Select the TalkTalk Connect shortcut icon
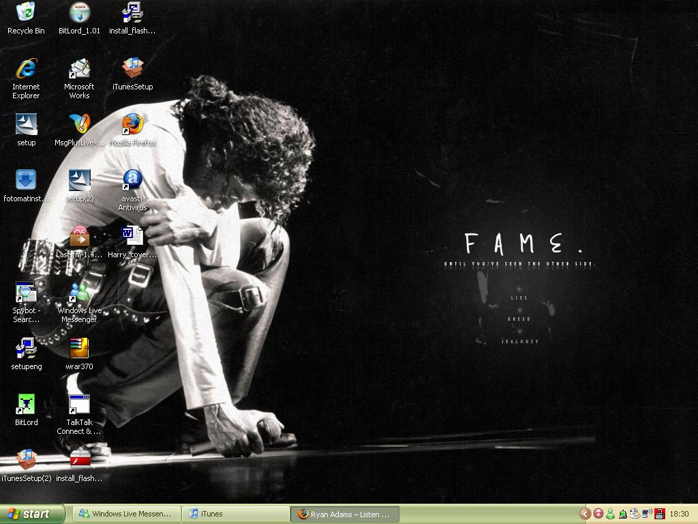The height and width of the screenshot is (524, 698). pos(79,405)
